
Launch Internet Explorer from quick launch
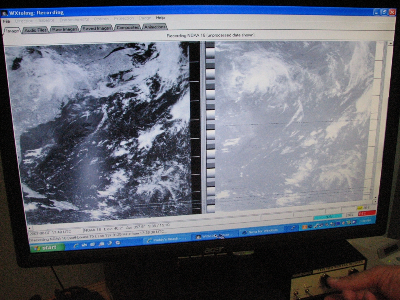(76, 245)
